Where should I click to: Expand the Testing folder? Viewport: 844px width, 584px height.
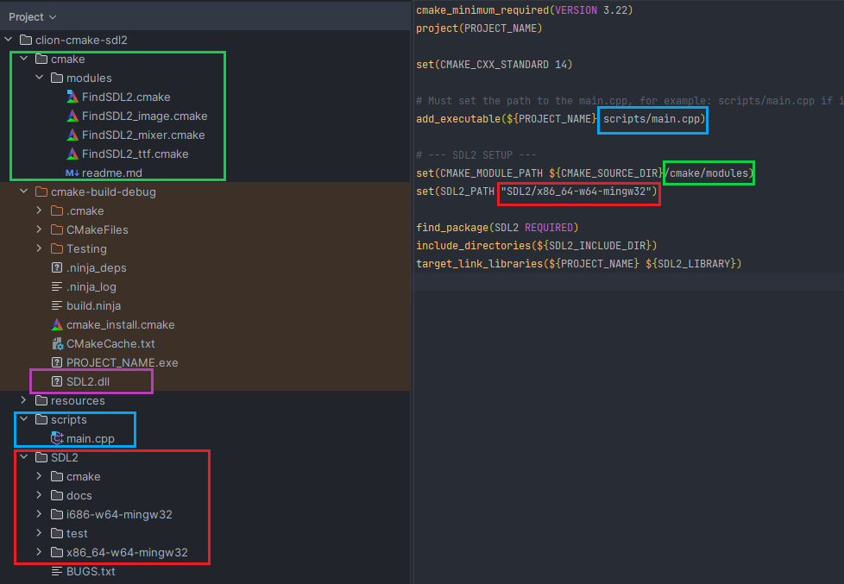pyautogui.click(x=39, y=248)
